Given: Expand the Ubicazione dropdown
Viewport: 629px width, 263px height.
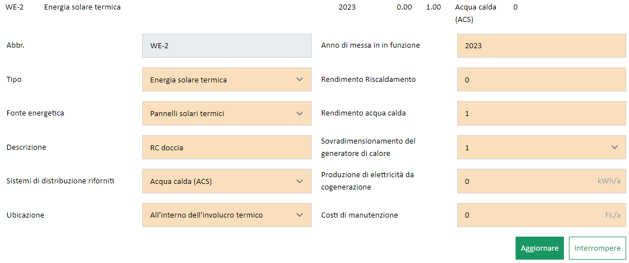Looking at the screenshot, I should [x=226, y=215].
